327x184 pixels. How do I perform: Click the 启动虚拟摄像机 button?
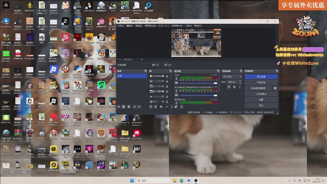click(x=258, y=88)
